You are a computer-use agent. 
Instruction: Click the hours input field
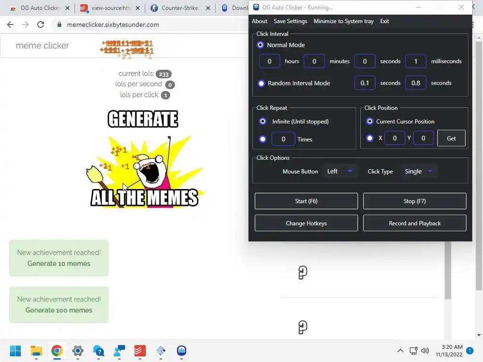click(269, 61)
